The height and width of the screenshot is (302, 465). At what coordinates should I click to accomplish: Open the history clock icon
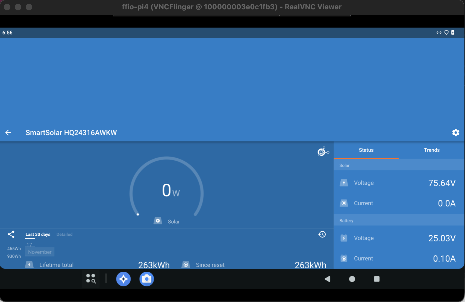(322, 234)
